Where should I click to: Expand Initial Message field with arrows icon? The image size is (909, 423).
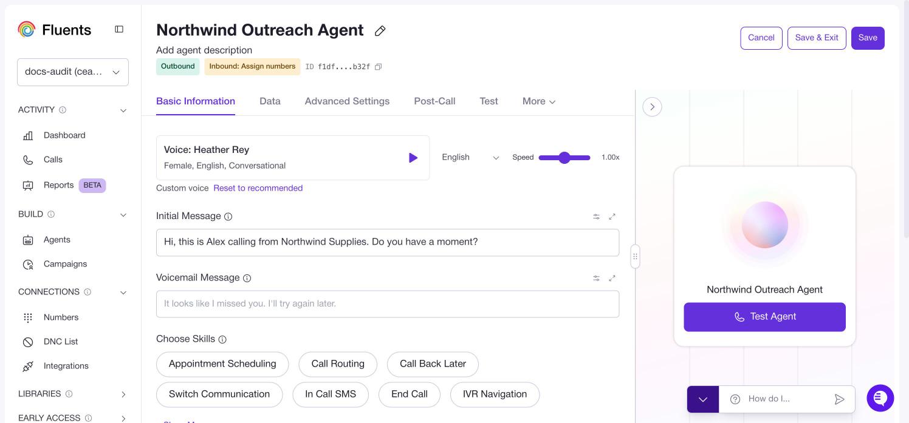(x=612, y=217)
